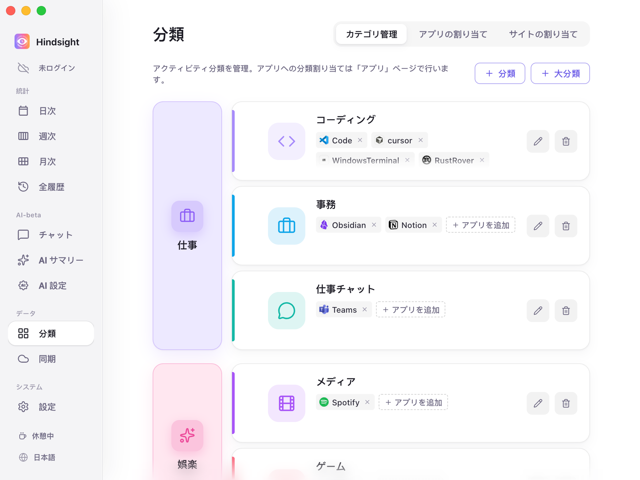Image resolution: width=640 pixels, height=480 pixels.
Task: Edit the メディア category
Action: point(538,403)
